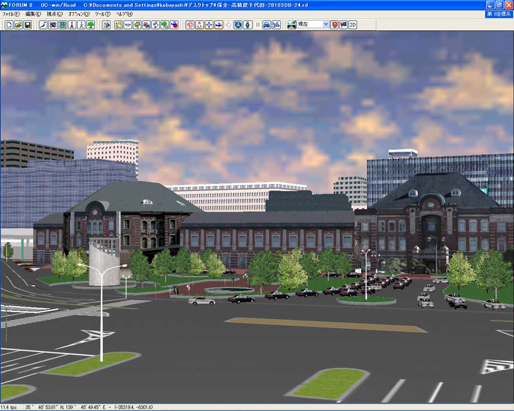
Task: Launch the blue airplane flight path icon
Action: coord(277,25)
